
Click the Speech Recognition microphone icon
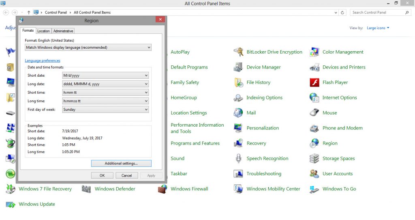pos(238,158)
